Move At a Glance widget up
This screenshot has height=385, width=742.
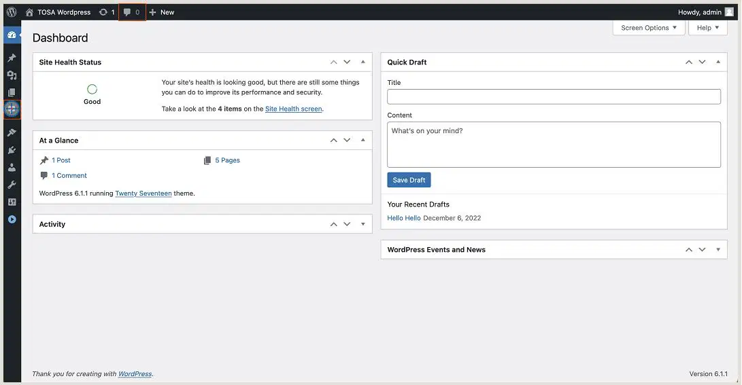tap(334, 141)
